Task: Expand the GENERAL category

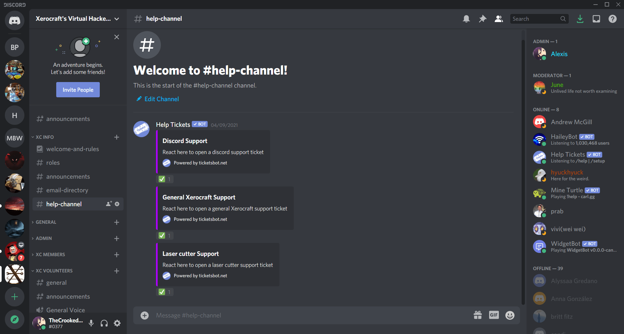Action: 44,222
